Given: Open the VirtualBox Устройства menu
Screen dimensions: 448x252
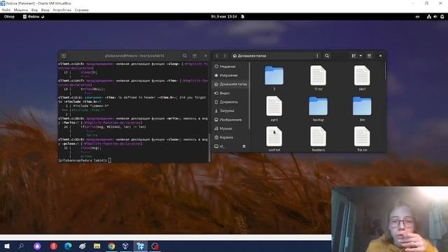Looking at the screenshot, I should click(62, 10).
